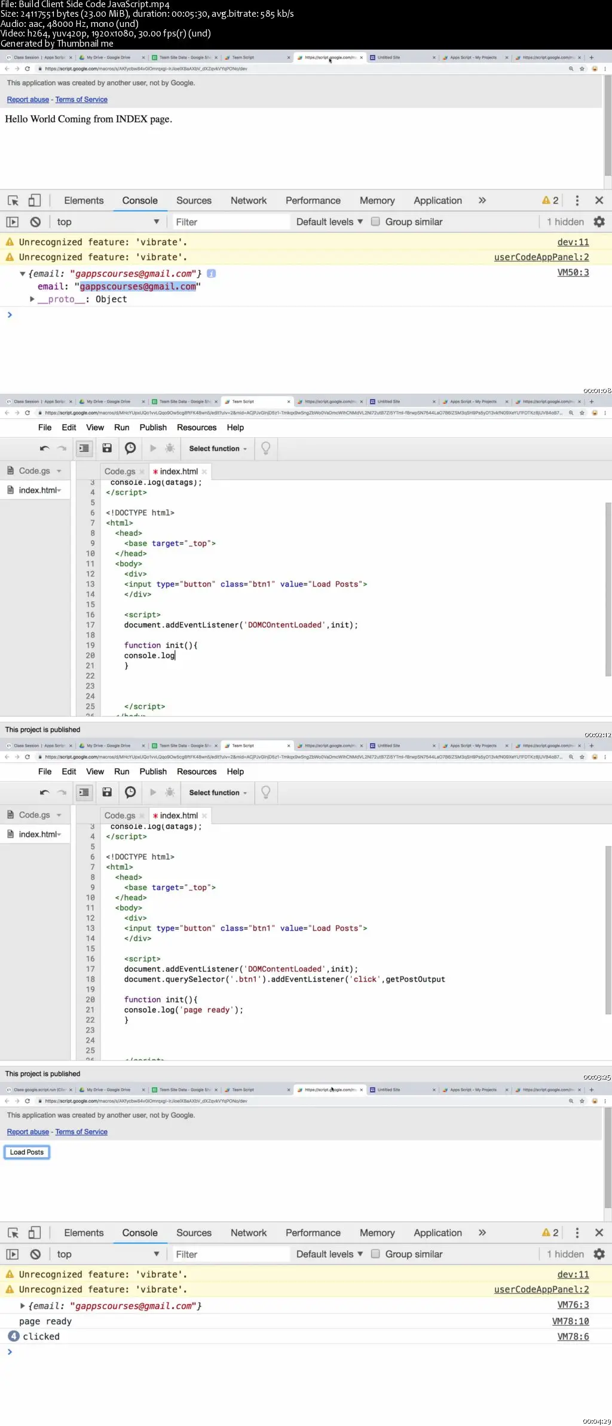Click Redo arrow in the 00:02:12 editor frame

pos(62,449)
